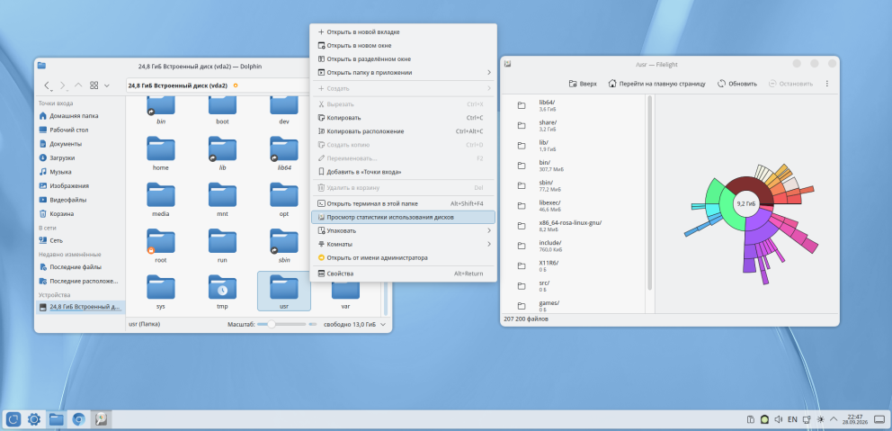The image size is (892, 431).
Task: Select the libexec/ row in Filelight
Action: point(574,205)
